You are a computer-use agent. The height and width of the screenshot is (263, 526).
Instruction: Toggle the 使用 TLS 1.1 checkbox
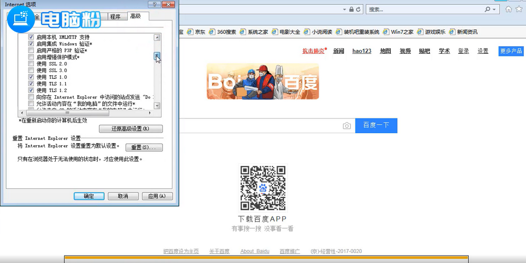click(31, 84)
